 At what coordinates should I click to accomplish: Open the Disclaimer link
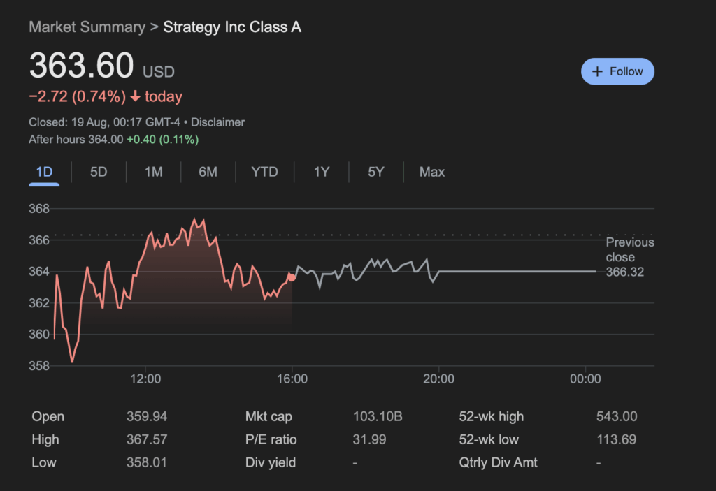(x=217, y=122)
